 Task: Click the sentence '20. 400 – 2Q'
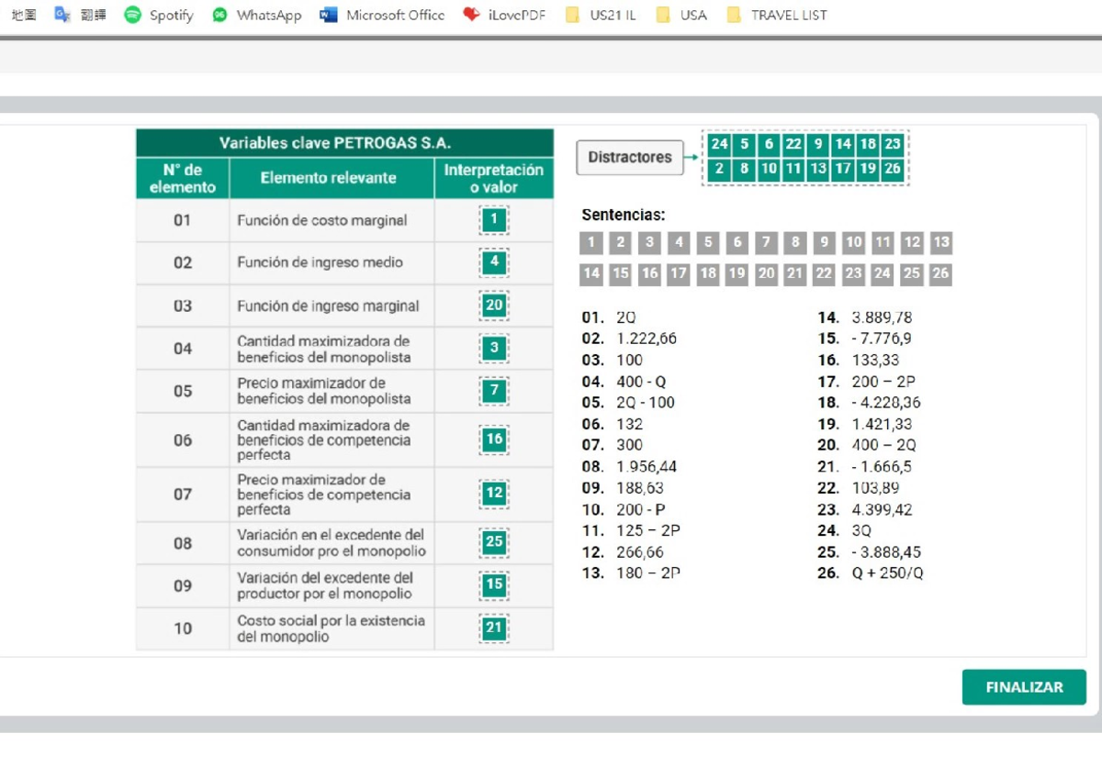[x=867, y=446]
